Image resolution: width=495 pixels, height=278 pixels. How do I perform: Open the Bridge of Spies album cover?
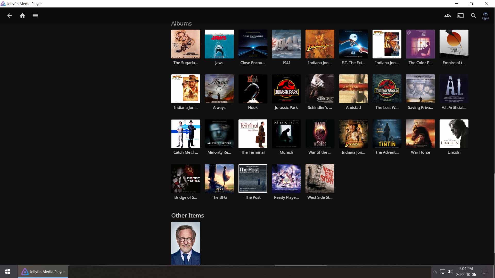pos(186,179)
